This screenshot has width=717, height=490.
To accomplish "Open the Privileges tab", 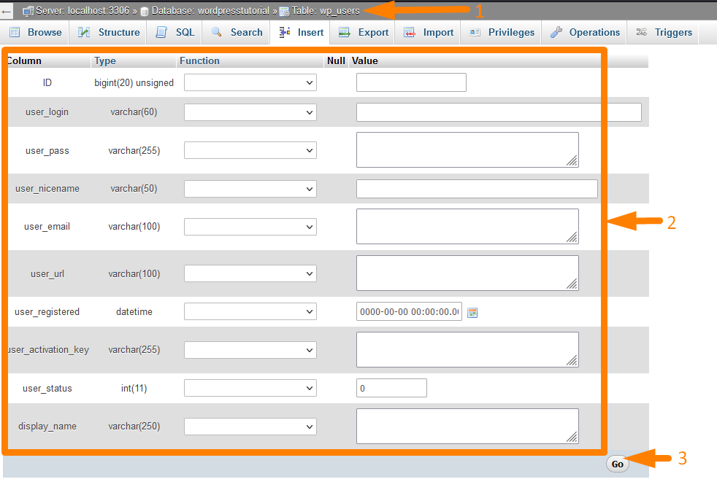I will point(502,32).
